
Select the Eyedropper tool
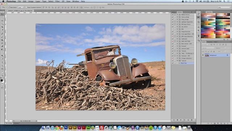(x=3, y=30)
